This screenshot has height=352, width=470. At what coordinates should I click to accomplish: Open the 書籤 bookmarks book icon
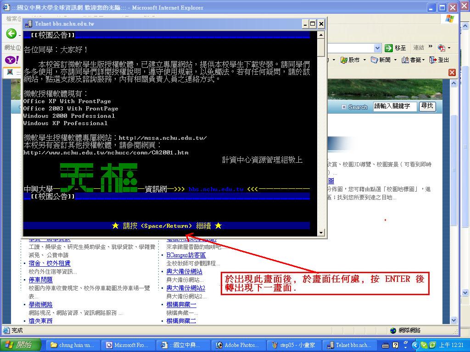(x=405, y=60)
